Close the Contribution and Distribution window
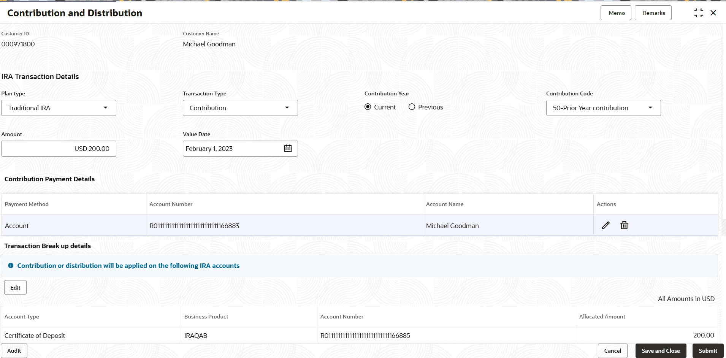Viewport: 726px width, 358px height. click(713, 13)
